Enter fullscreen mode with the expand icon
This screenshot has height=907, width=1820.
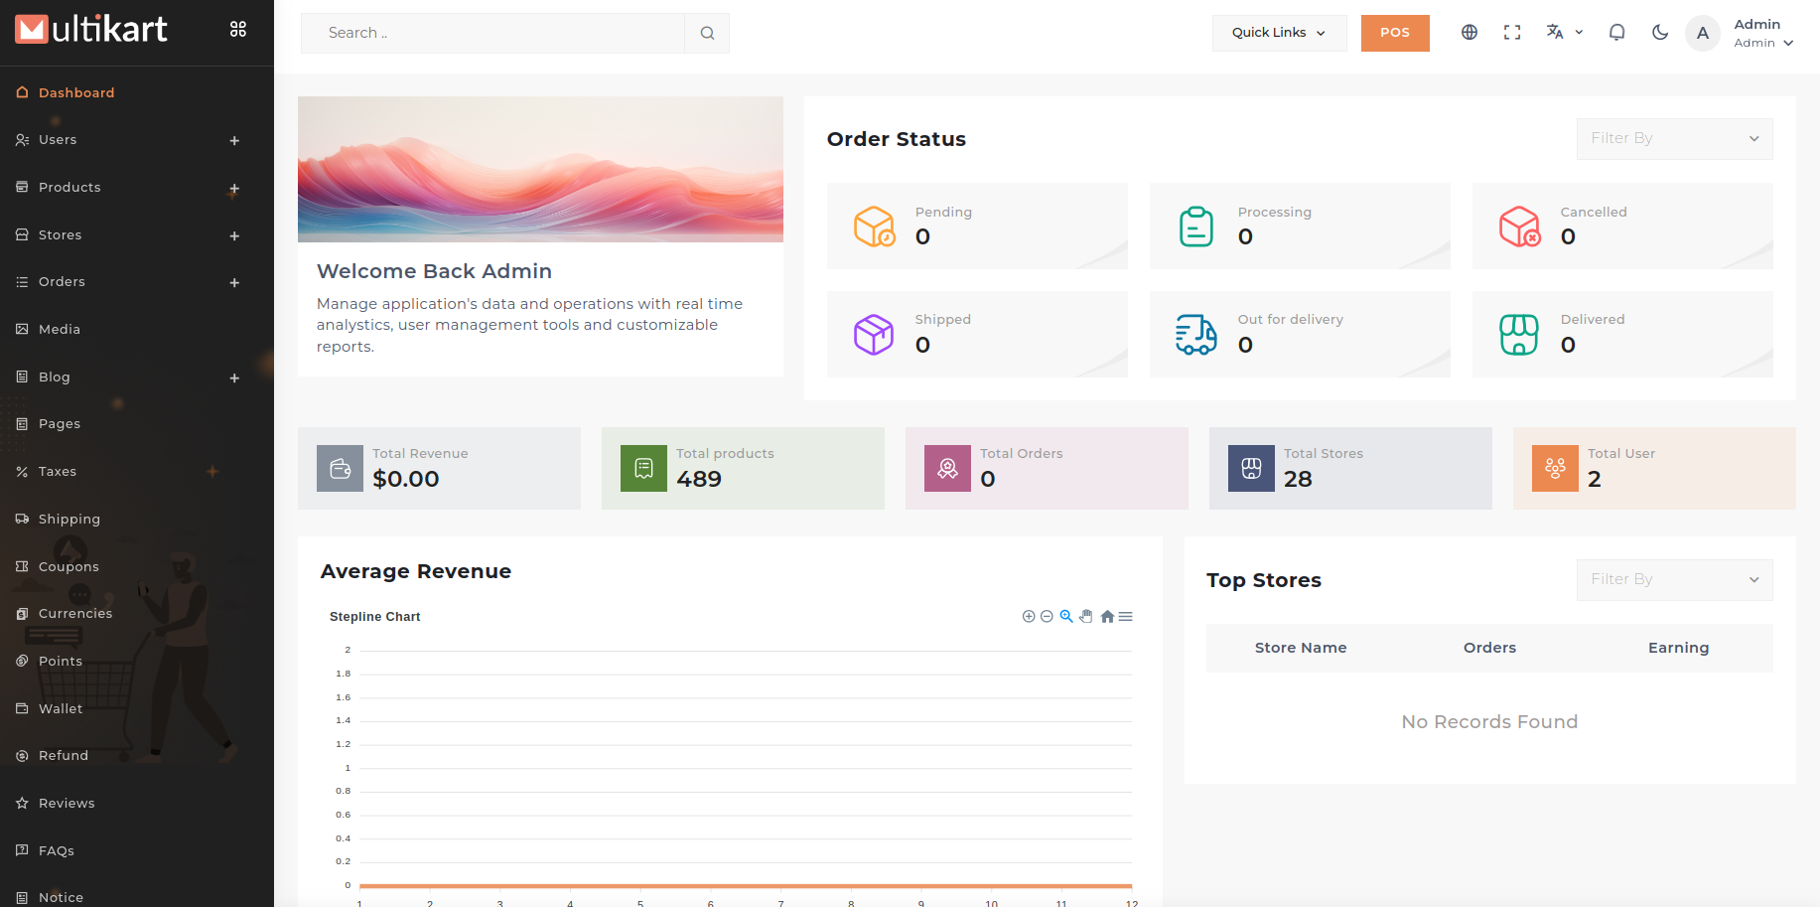1512,33
